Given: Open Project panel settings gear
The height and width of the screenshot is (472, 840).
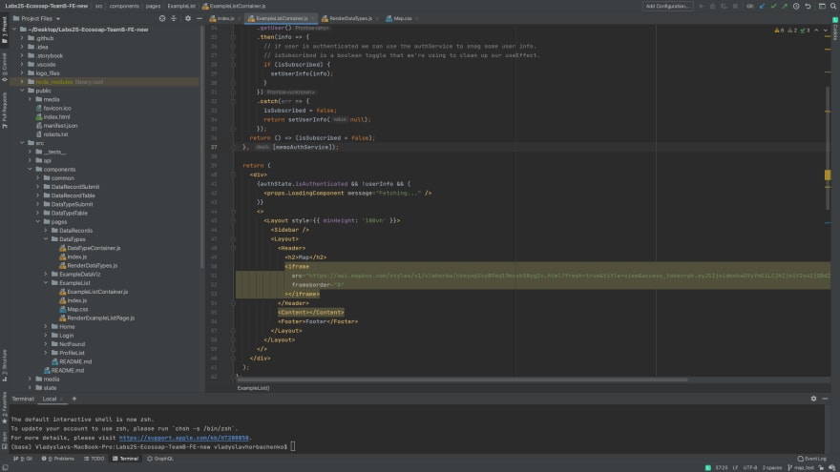Looking at the screenshot, I should click(x=187, y=18).
